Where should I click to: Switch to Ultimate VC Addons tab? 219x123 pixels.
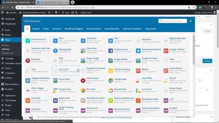(132, 29)
